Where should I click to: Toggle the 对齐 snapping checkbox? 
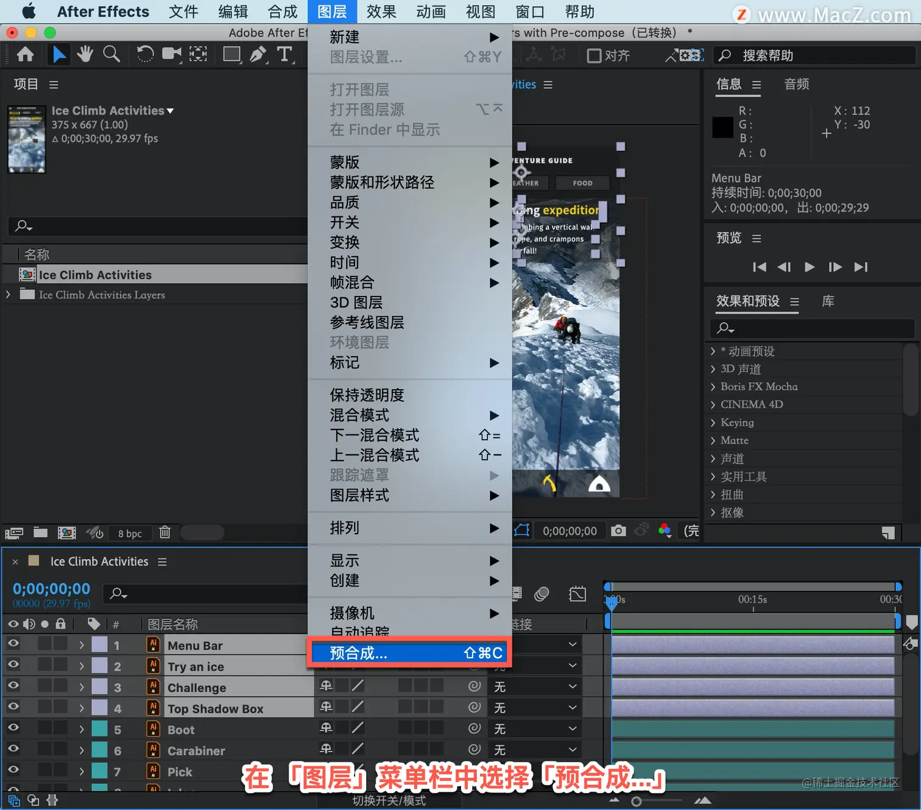(594, 56)
